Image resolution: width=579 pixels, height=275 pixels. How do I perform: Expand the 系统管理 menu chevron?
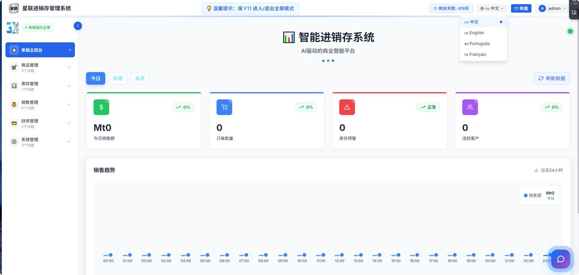[69, 142]
